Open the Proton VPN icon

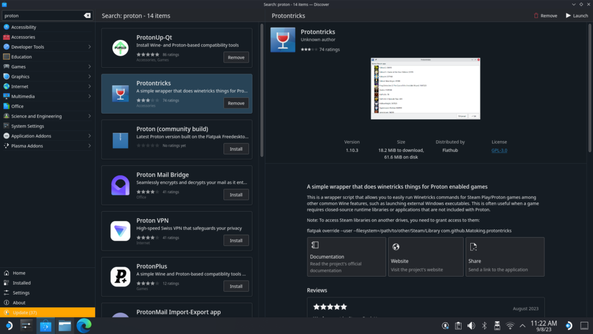pyautogui.click(x=120, y=231)
